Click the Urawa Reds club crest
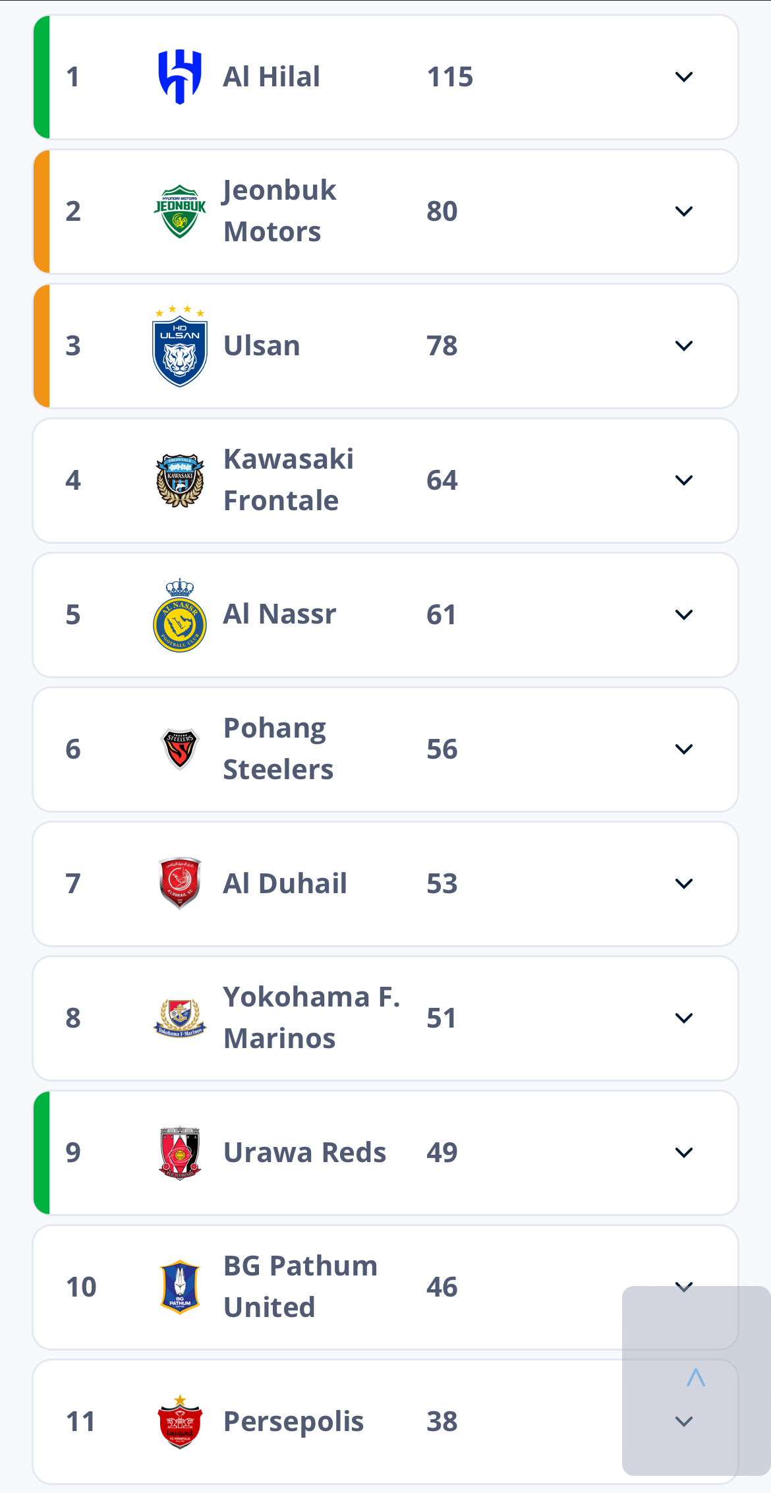 (179, 1153)
